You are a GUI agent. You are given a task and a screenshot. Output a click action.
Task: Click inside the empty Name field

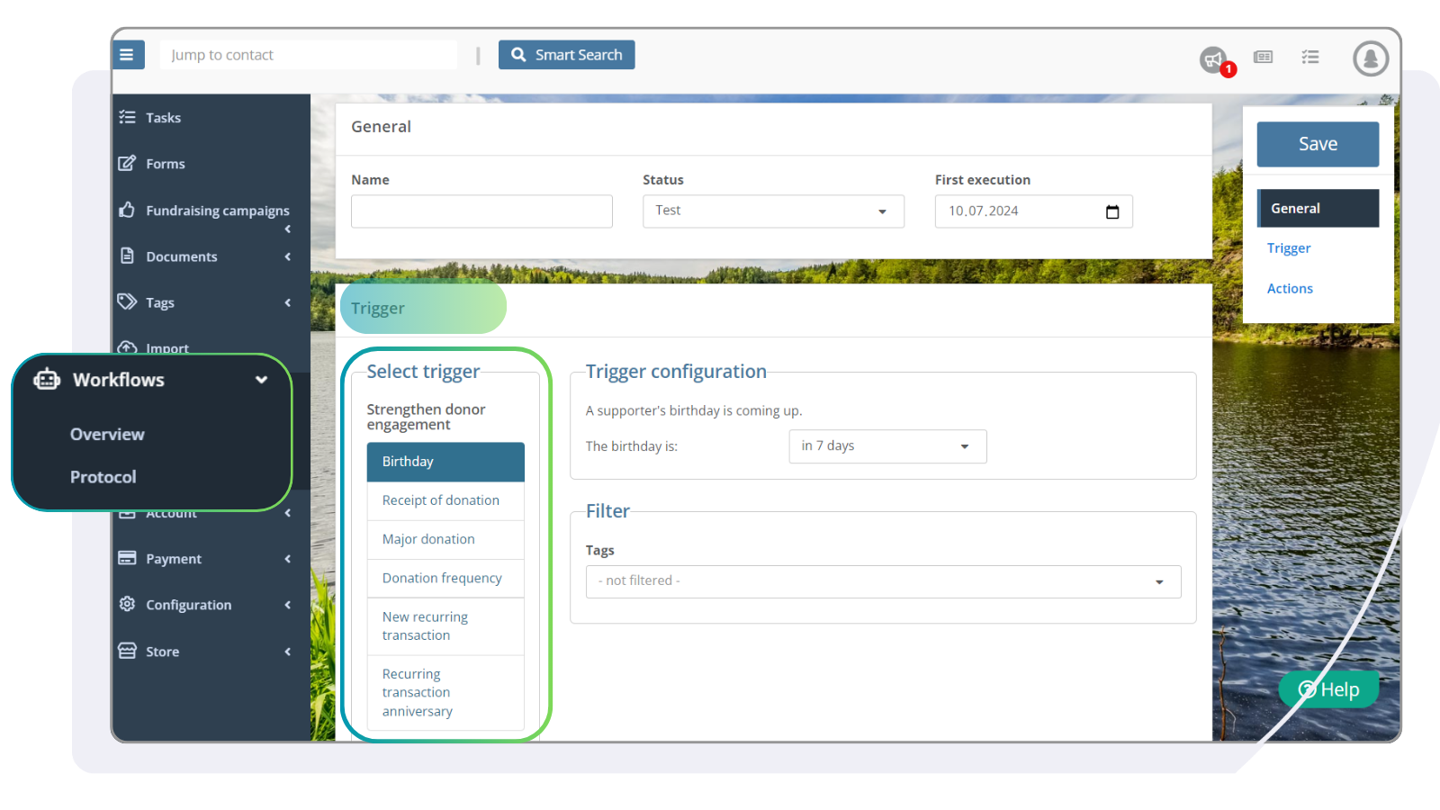pos(481,211)
